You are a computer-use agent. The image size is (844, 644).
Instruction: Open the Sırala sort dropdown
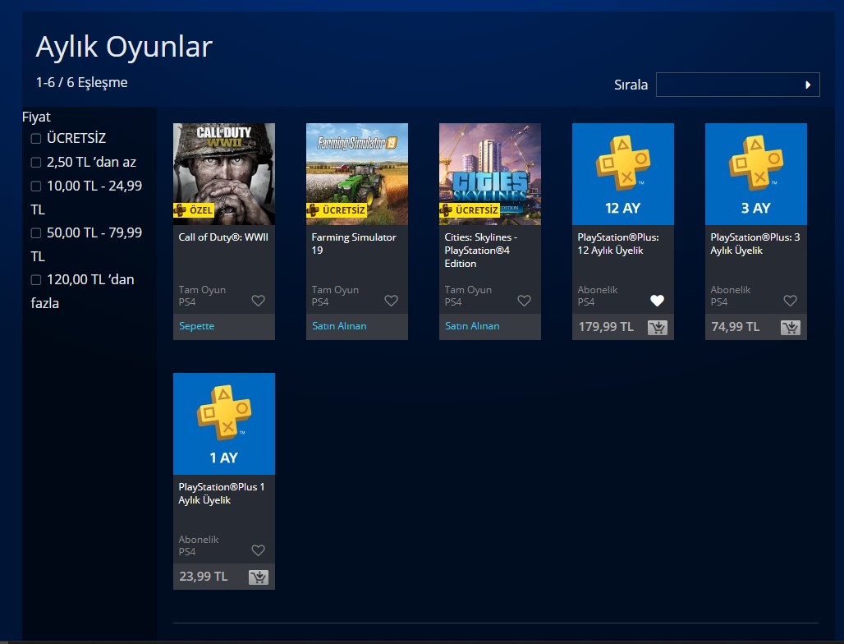[x=737, y=85]
